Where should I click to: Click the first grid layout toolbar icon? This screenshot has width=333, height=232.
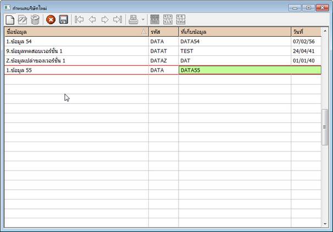tap(155, 20)
